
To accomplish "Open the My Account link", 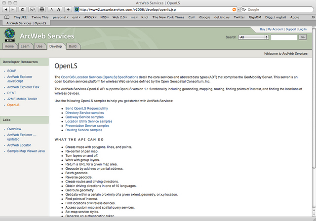I will coord(276,29).
